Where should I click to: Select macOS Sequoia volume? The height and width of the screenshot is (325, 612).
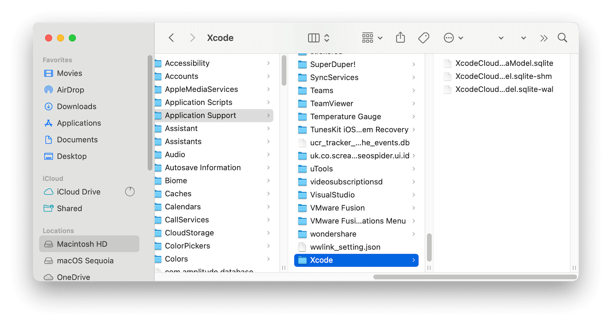click(x=89, y=261)
